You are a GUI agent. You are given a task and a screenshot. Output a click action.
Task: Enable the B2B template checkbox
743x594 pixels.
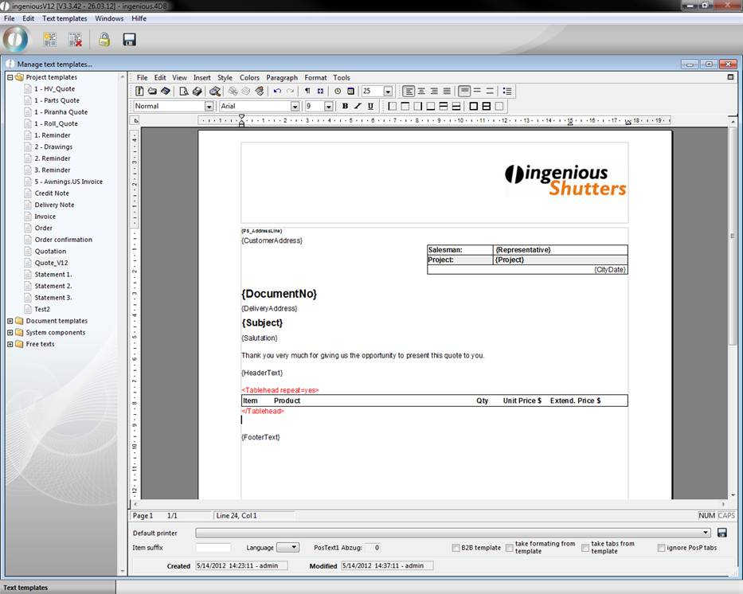coord(456,548)
